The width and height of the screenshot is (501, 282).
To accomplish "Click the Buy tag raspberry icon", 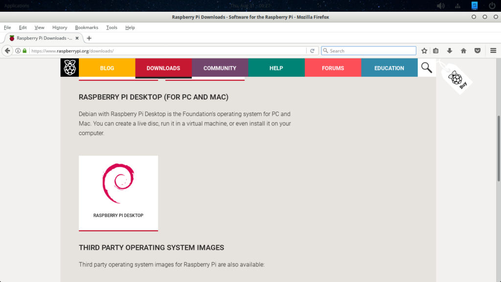I will 456,78.
